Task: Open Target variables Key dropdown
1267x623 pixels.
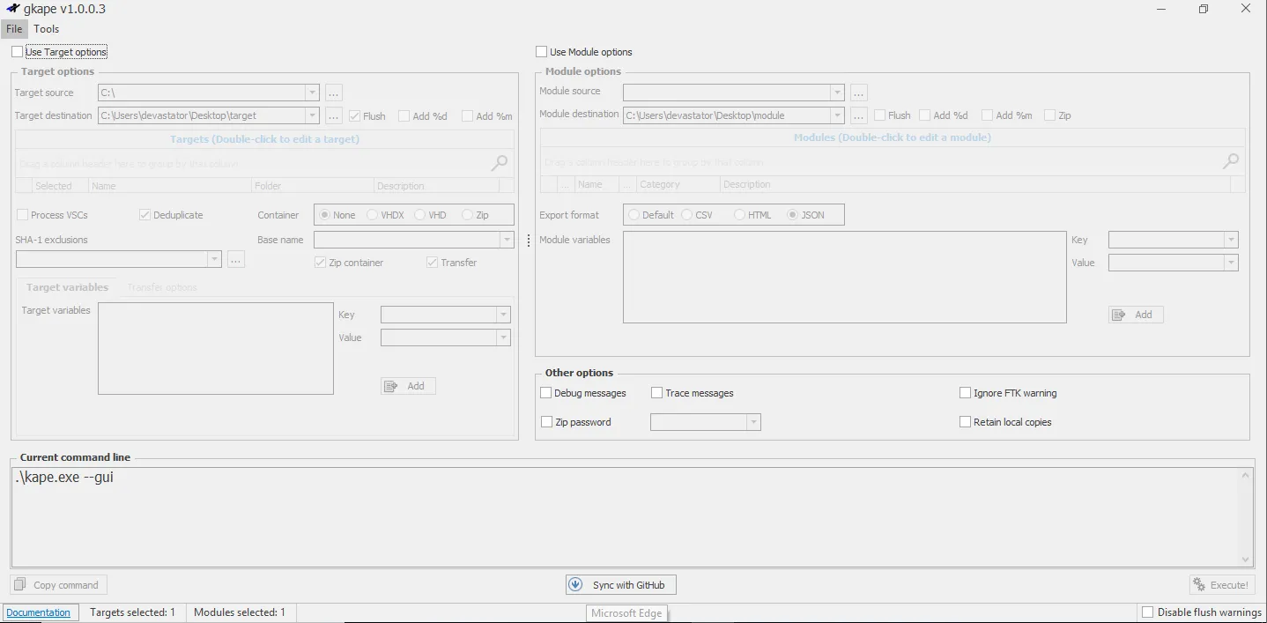Action: pos(503,315)
